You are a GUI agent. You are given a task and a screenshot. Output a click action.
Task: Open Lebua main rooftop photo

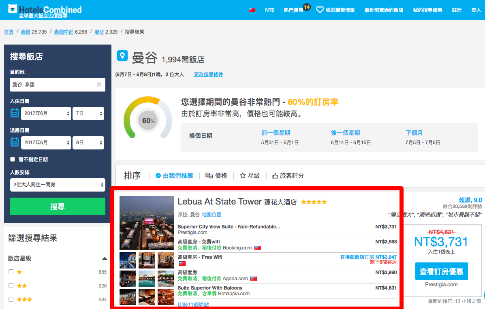pos(147,223)
